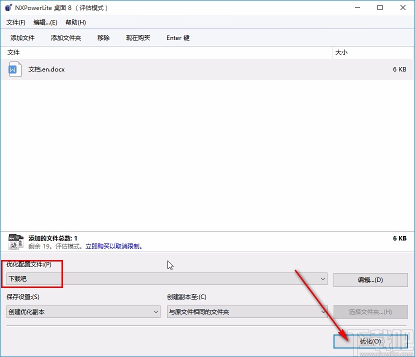Click the total size 6 KB in summary
This screenshot has width=415, height=357.
click(x=399, y=238)
